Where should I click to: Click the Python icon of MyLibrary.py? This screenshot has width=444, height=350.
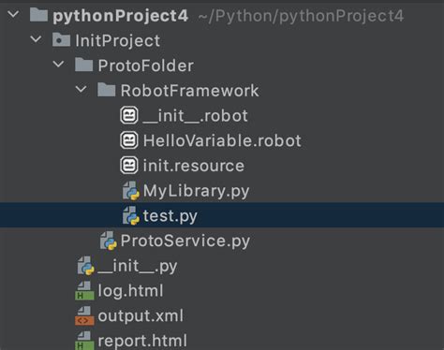coord(130,191)
